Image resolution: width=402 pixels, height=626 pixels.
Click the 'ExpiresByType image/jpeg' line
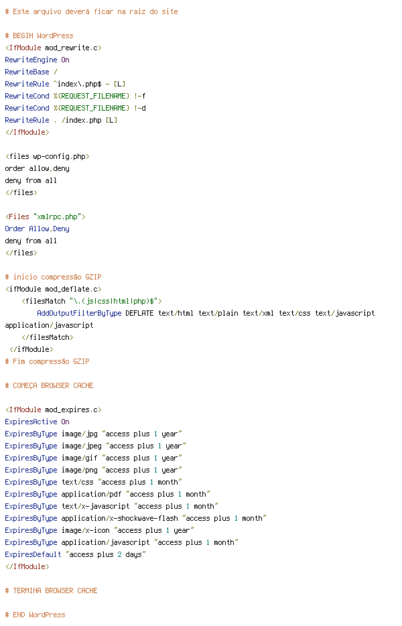coord(95,446)
